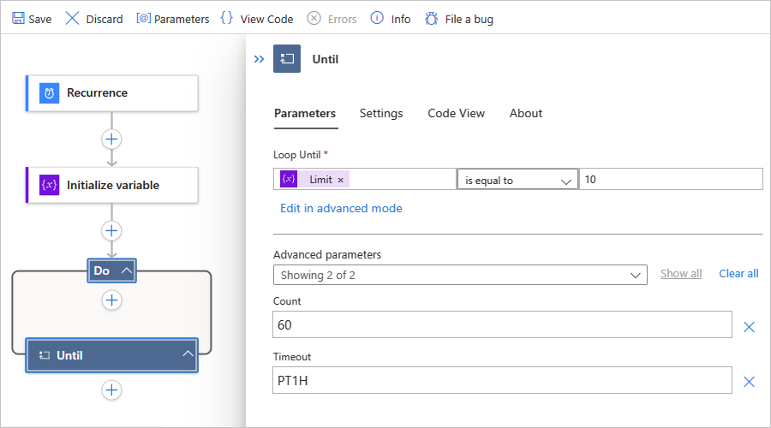Collapse the Do loop chevron
This screenshot has height=428, width=771.
(127, 270)
